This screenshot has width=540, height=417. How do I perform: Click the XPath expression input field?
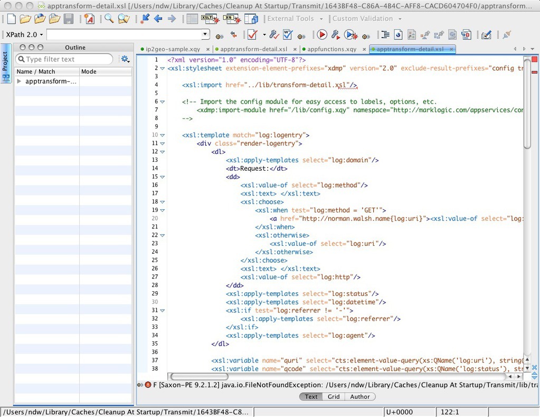click(x=124, y=34)
